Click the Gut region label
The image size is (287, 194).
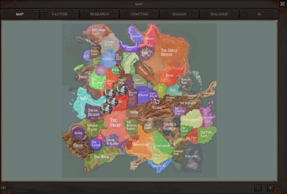point(173,90)
